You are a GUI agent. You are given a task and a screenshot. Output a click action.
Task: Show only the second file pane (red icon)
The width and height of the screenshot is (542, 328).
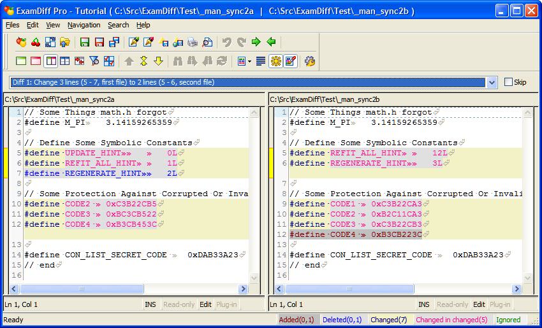coord(36,61)
